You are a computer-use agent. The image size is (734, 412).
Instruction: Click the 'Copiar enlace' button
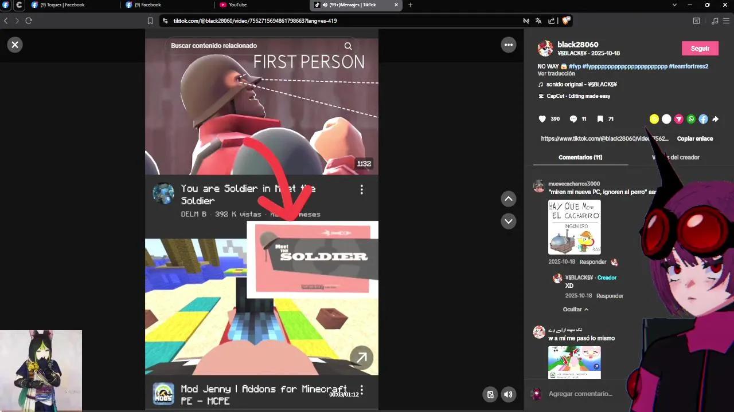point(695,138)
